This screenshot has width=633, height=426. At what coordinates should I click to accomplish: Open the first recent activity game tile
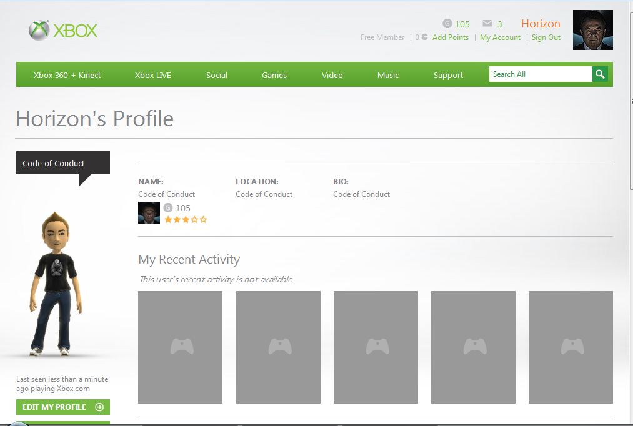point(180,347)
